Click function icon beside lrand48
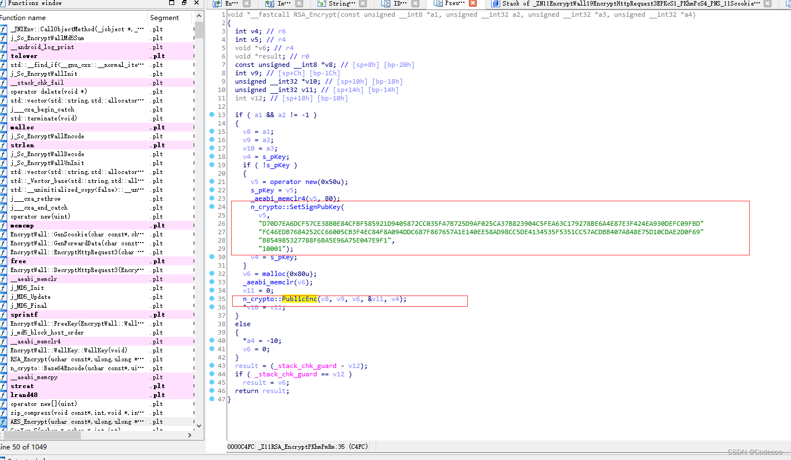This screenshot has height=460, width=791. click(3, 395)
